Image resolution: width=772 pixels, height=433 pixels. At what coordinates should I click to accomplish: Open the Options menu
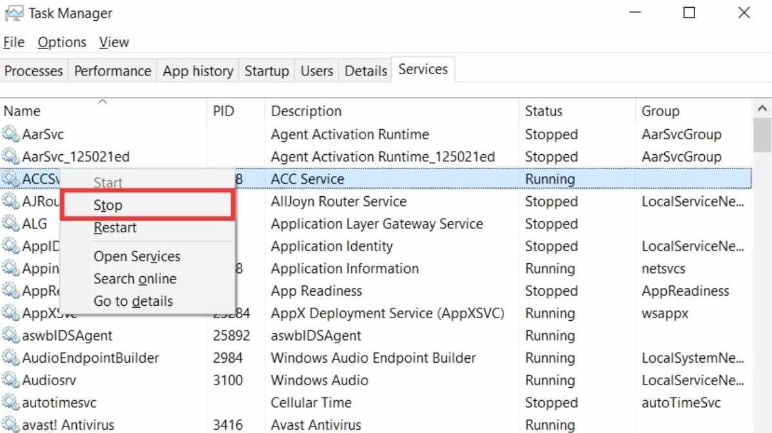coord(62,43)
